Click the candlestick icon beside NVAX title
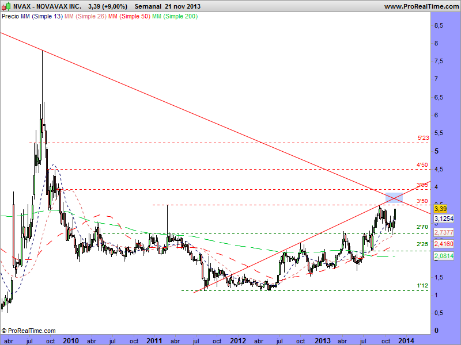The image size is (461, 345). tap(6, 6)
